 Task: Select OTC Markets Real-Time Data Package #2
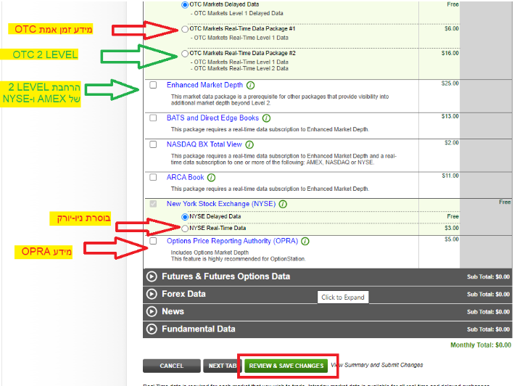185,54
